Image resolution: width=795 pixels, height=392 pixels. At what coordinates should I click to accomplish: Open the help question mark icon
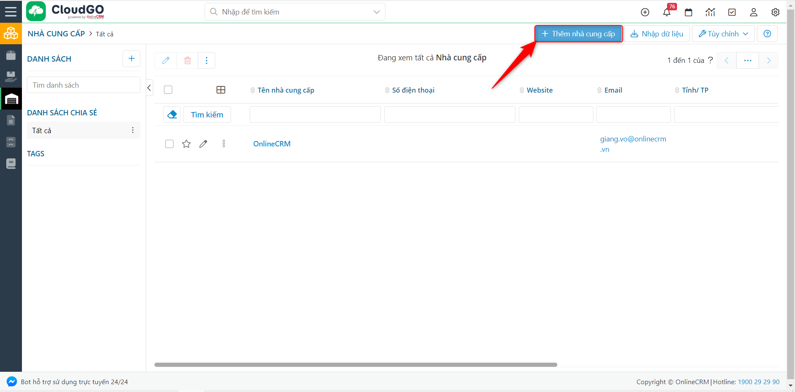(767, 34)
